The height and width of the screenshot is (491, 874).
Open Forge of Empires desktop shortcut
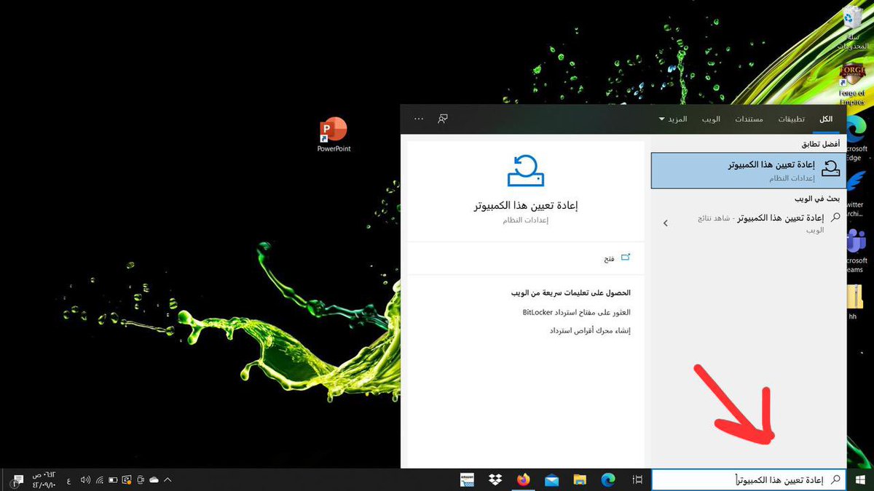pyautogui.click(x=852, y=84)
